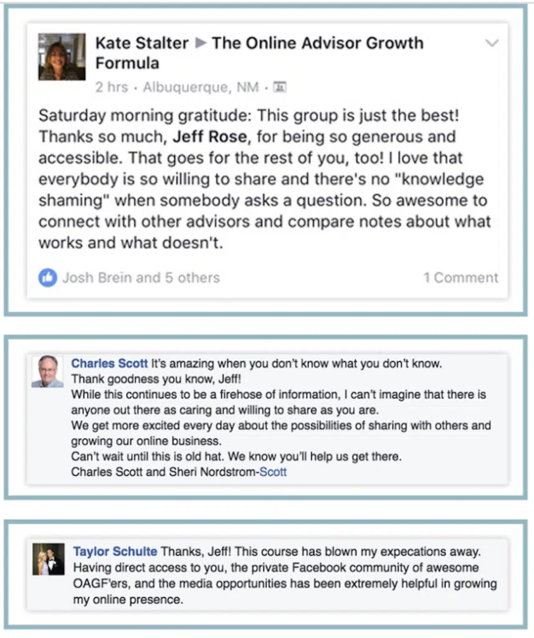Viewport: 534px width, 638px height.
Task: Click the group privacy icon beside Albuquerque
Action: tap(280, 87)
